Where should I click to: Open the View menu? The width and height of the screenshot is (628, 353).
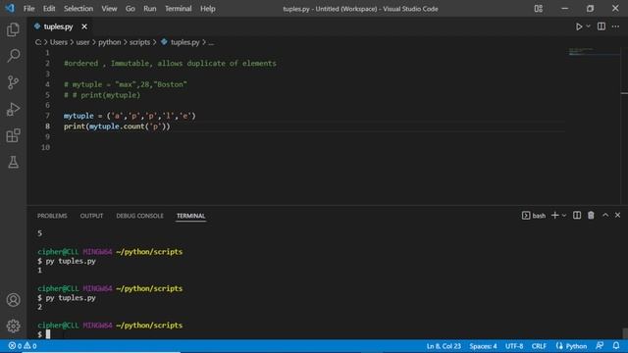(x=109, y=9)
